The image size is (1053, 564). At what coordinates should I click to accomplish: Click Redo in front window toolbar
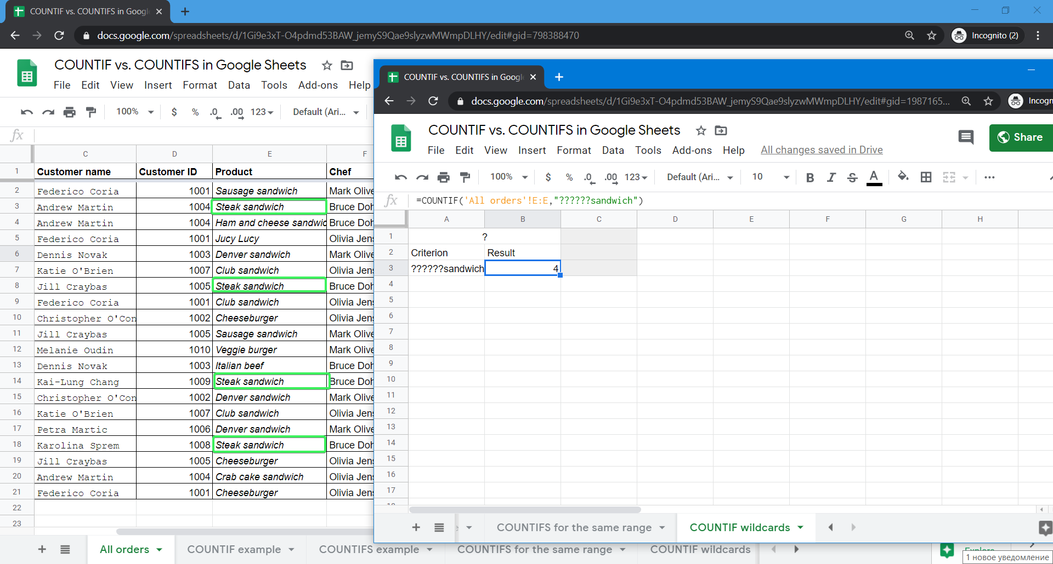pos(422,177)
